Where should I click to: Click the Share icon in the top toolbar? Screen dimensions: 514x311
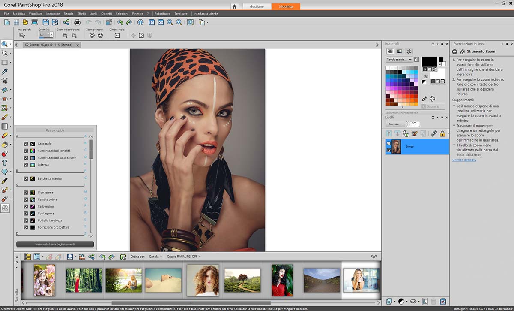[x=66, y=22]
